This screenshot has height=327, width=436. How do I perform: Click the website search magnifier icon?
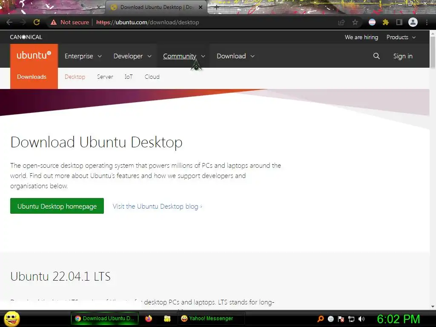376,56
